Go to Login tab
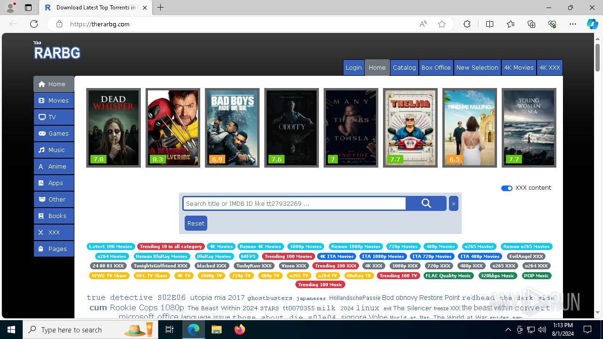Screen dimensions: 603x339 click(x=353, y=67)
